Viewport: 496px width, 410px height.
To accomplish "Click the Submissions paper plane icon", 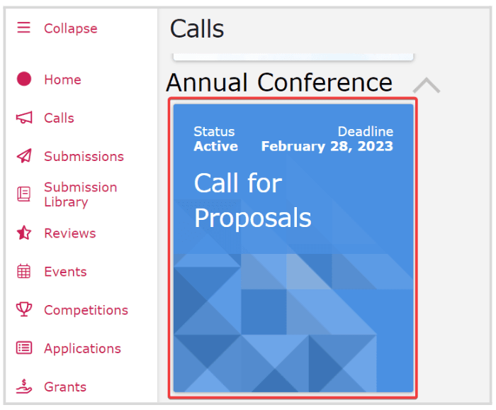I will pos(24,156).
